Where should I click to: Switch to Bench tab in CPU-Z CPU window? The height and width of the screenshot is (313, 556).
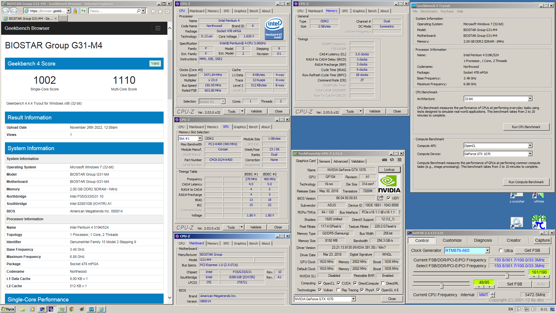254,11
